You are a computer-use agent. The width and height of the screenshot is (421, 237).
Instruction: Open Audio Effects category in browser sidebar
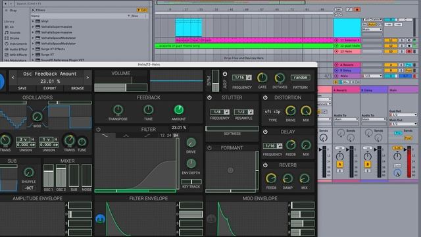(16, 49)
